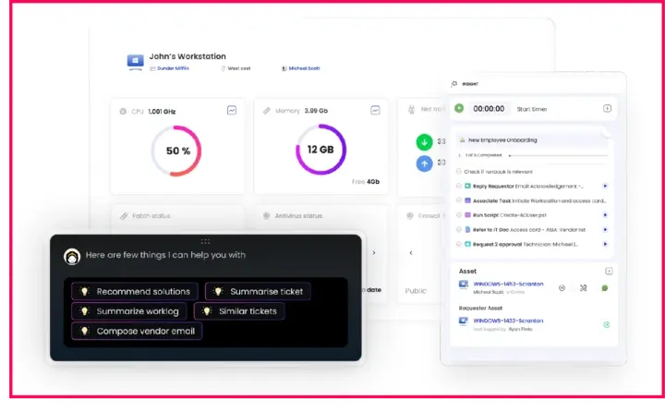Start the timer with green play button
665x412 pixels.
tap(459, 109)
